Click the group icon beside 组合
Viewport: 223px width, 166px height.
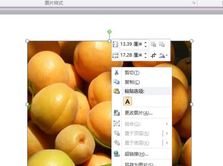point(117,123)
